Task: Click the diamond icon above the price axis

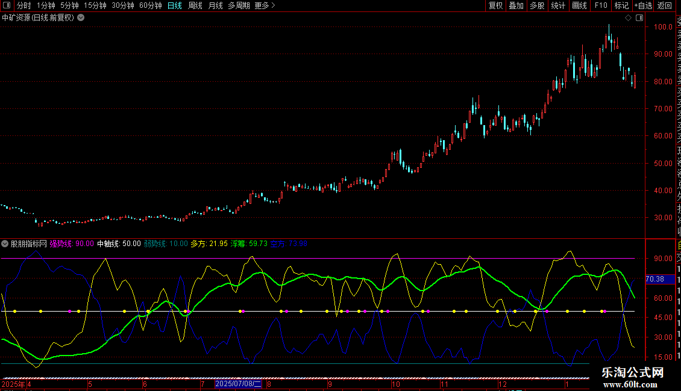Action: 628,18
